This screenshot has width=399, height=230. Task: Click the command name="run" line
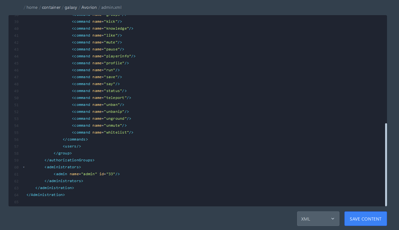(x=96, y=70)
